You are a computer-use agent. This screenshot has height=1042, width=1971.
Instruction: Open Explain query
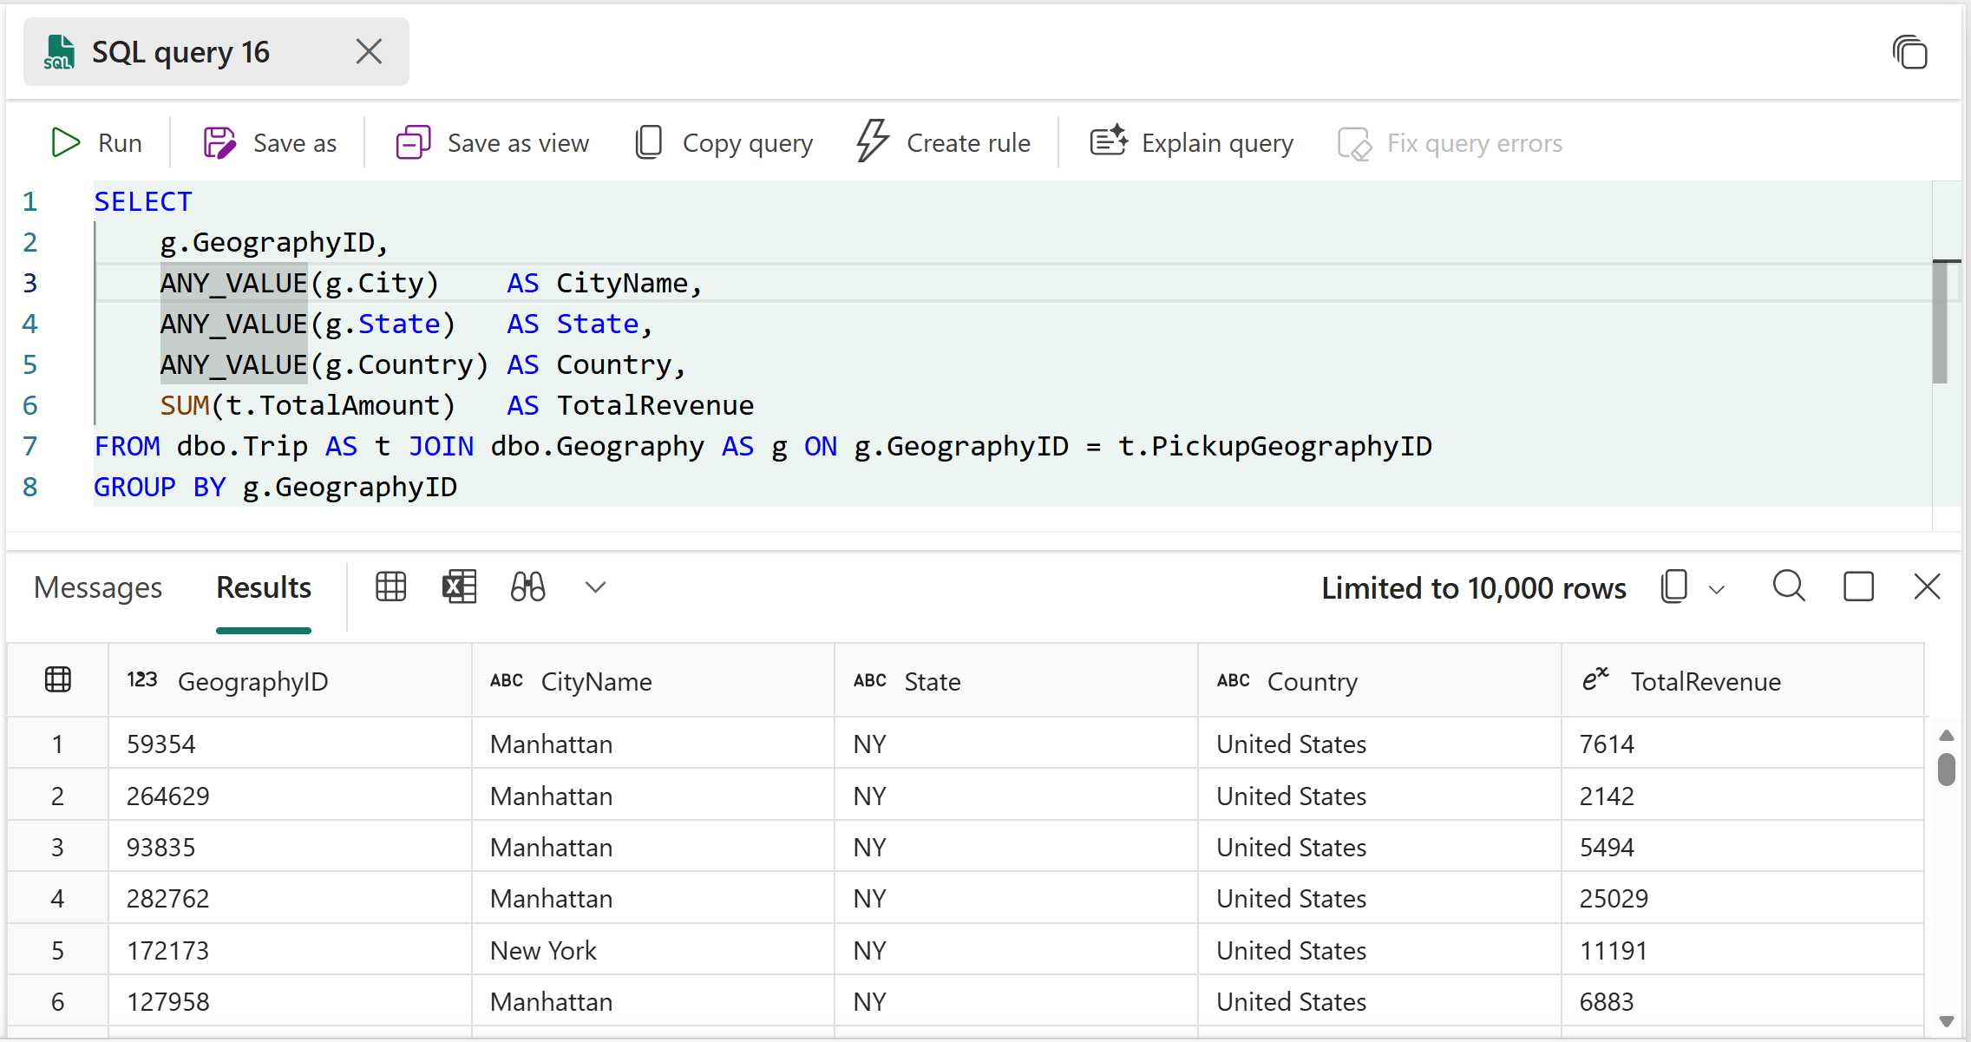(x=1191, y=142)
